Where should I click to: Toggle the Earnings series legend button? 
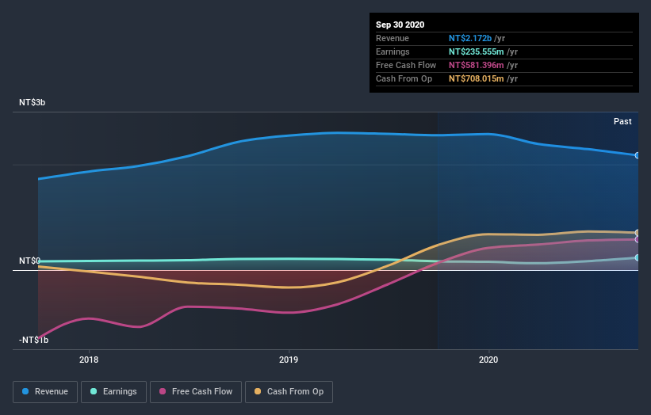(x=113, y=392)
